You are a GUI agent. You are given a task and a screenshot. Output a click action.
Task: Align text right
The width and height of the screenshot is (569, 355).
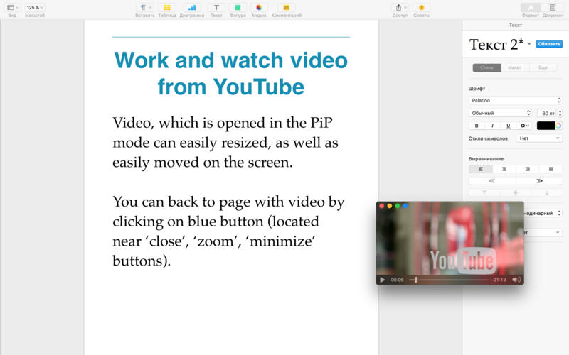527,169
